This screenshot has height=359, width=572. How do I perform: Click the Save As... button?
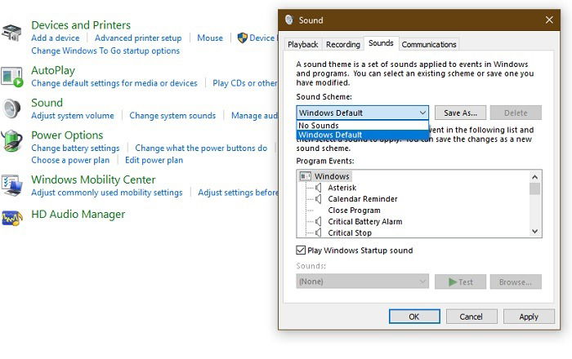coord(460,113)
